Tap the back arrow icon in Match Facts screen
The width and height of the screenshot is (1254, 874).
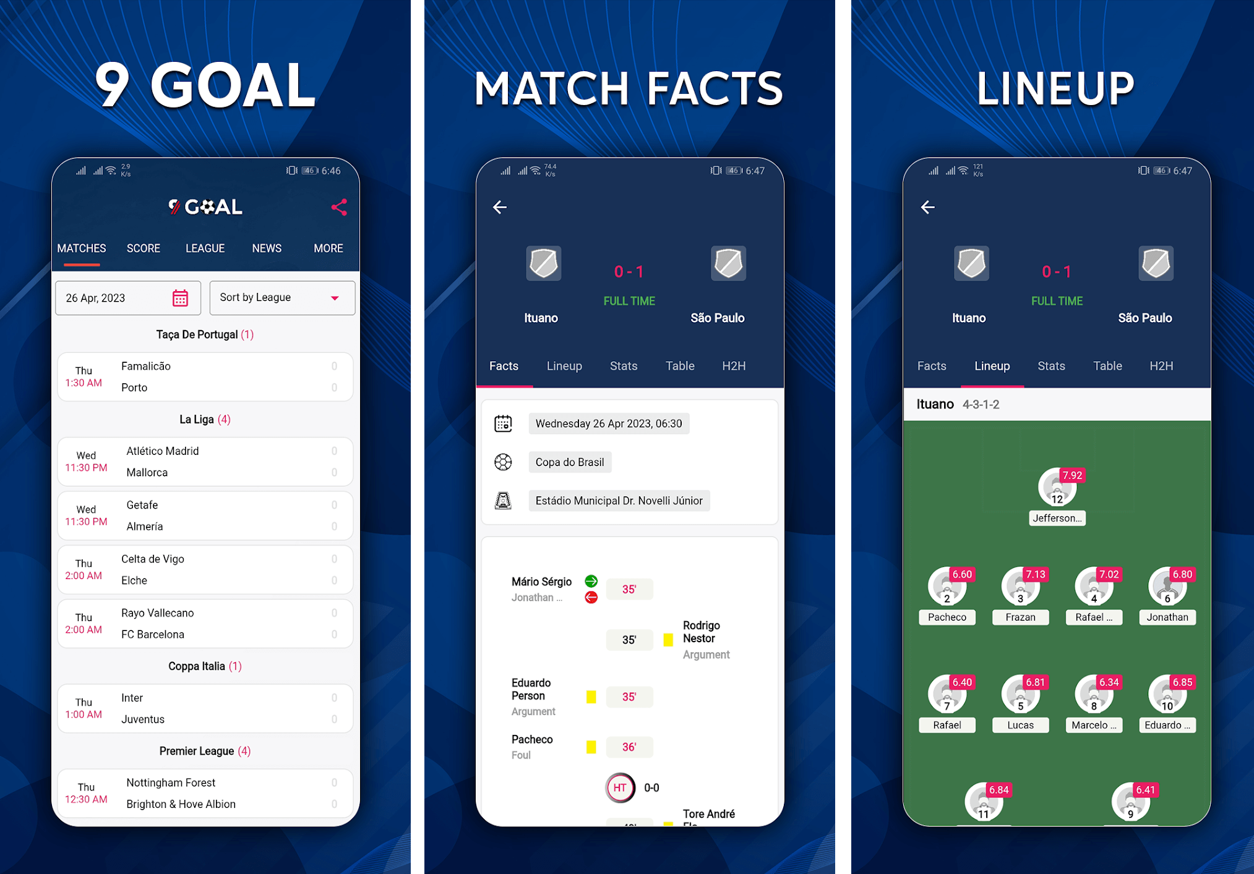[x=499, y=208]
